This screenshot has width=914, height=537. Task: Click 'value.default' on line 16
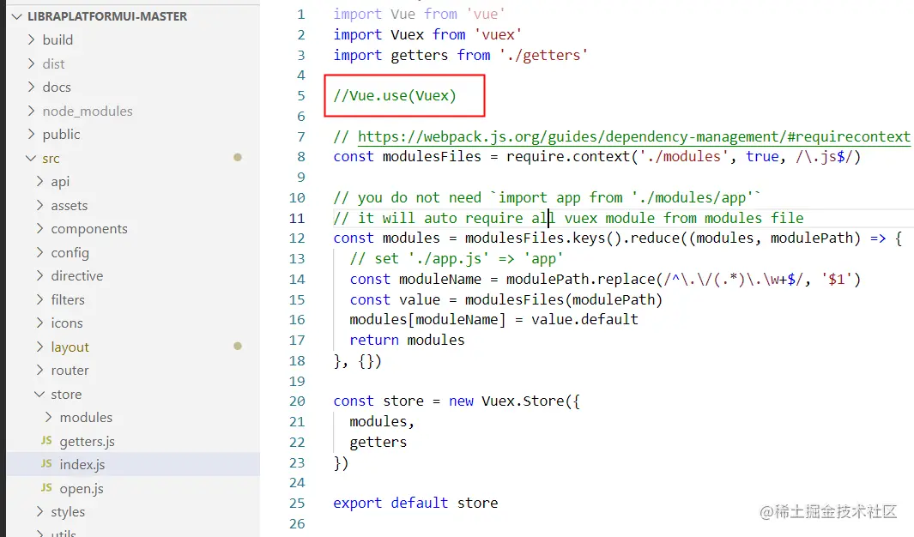584,319
